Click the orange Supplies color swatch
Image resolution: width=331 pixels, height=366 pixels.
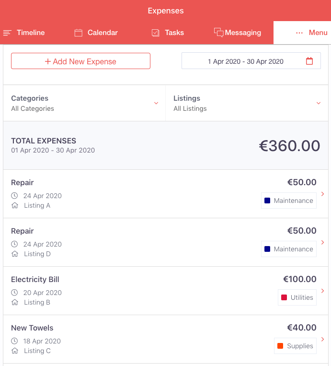coord(280,346)
